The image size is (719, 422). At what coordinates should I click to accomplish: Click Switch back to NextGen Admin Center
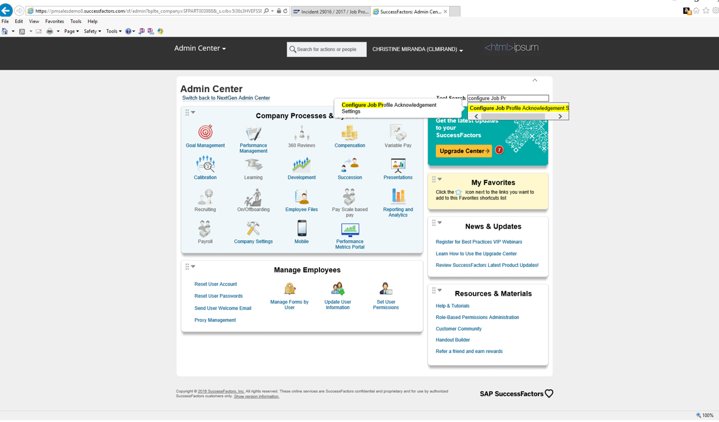pos(226,98)
